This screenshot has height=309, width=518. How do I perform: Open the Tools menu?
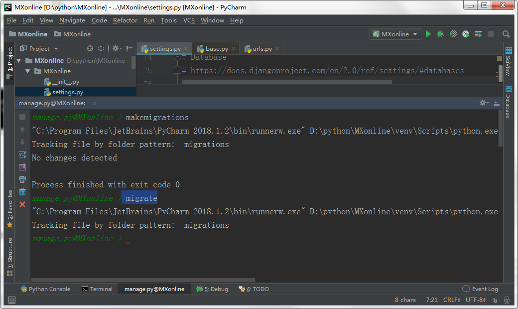click(x=168, y=20)
